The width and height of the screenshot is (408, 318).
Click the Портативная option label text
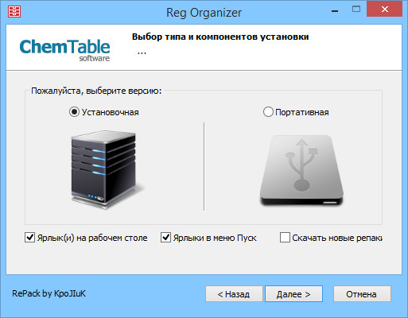click(x=302, y=112)
